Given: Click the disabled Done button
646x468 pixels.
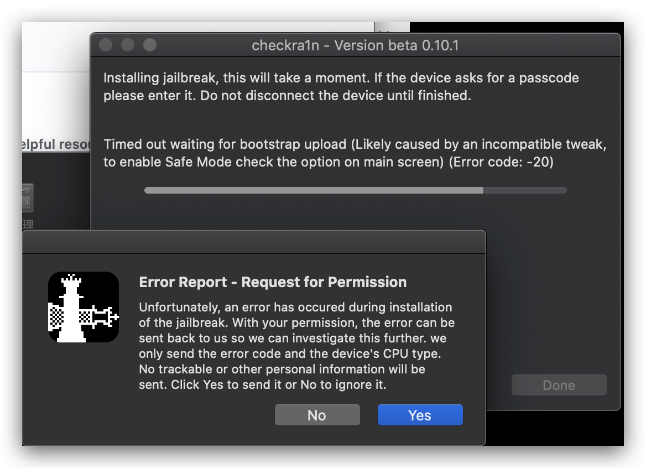Looking at the screenshot, I should [559, 385].
